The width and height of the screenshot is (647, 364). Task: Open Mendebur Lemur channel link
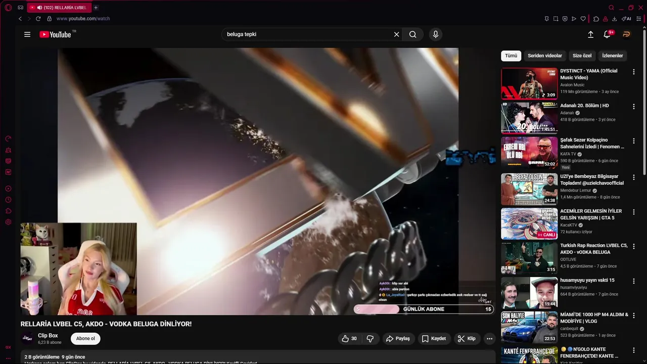pyautogui.click(x=576, y=191)
